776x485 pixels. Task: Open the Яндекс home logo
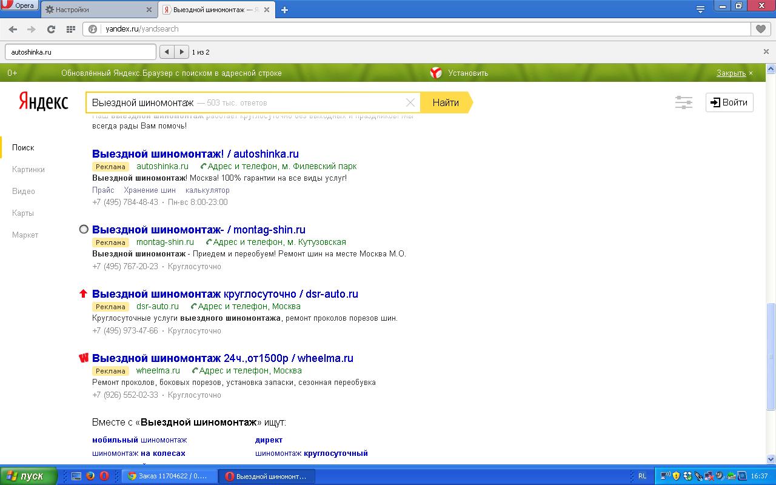(43, 102)
